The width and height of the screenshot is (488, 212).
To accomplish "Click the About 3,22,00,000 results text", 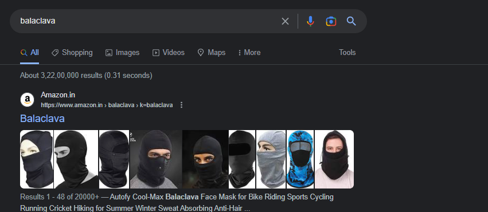I will (x=86, y=76).
